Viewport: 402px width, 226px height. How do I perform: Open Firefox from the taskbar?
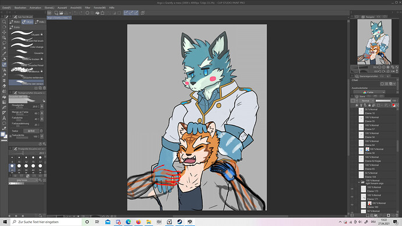[x=139, y=222]
